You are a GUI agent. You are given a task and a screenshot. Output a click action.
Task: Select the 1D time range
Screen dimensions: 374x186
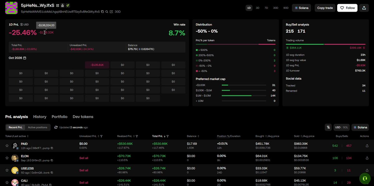pos(249,8)
